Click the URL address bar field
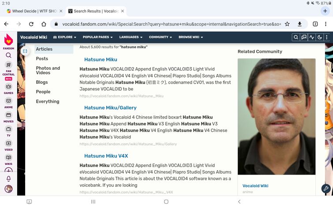This screenshot has width=333, height=208. point(172,24)
